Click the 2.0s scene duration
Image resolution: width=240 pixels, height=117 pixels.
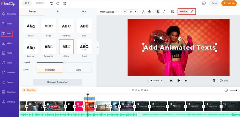point(224,81)
